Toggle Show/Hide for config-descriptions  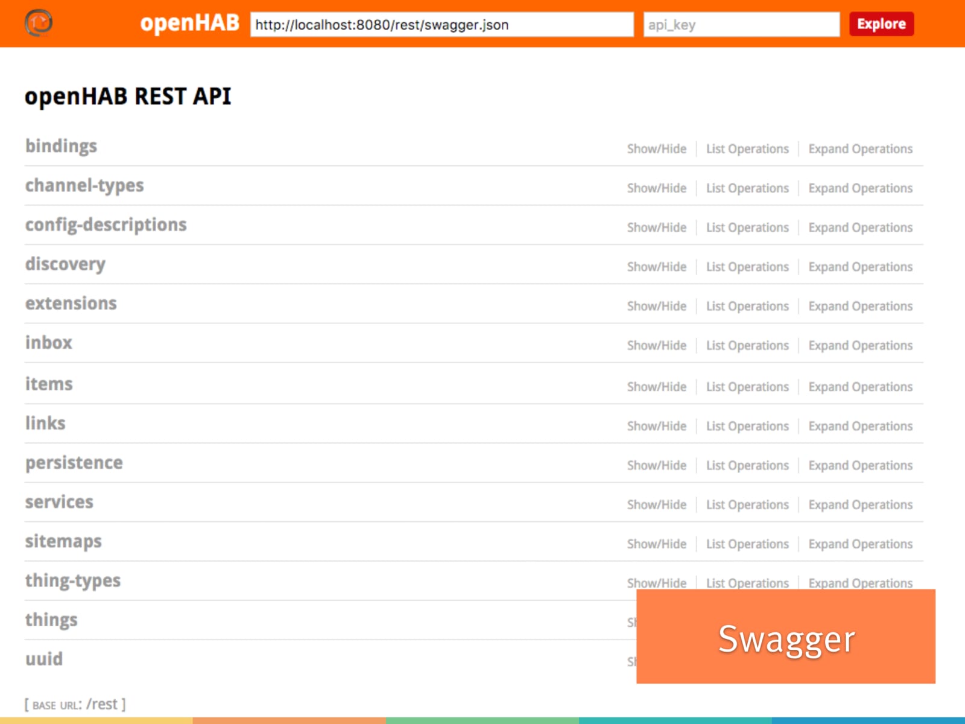pos(657,227)
